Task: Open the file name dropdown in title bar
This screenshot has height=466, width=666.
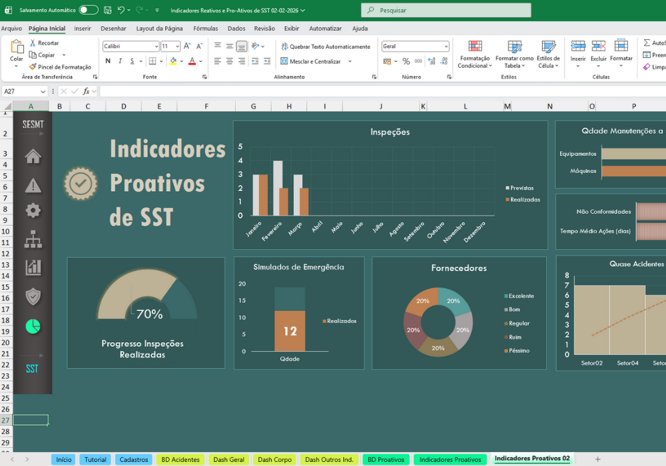Action: point(303,10)
